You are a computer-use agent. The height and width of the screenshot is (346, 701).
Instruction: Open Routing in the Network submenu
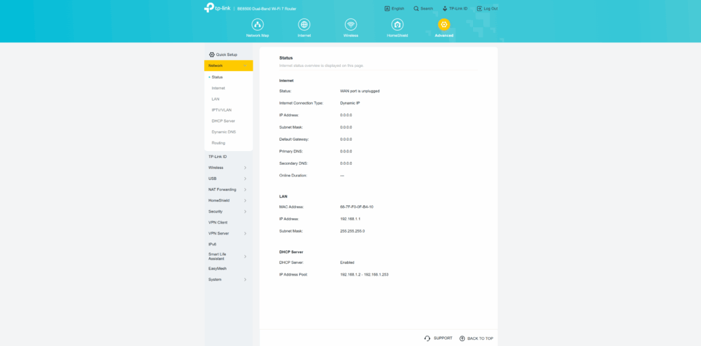(x=218, y=143)
